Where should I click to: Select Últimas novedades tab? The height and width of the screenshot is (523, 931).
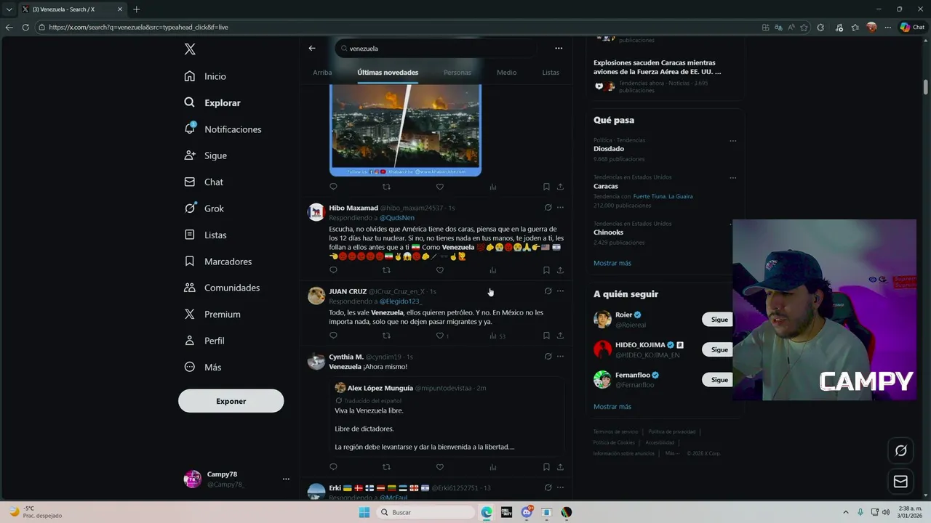(x=388, y=73)
